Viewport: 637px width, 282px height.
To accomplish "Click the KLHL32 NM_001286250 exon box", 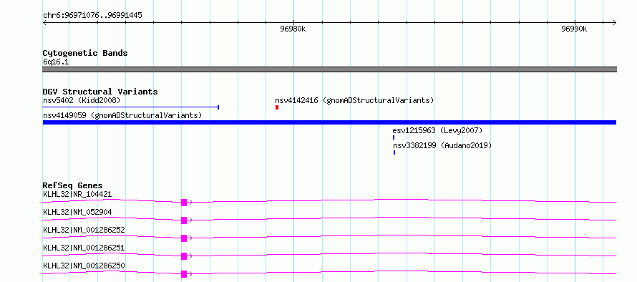I will click(x=184, y=274).
